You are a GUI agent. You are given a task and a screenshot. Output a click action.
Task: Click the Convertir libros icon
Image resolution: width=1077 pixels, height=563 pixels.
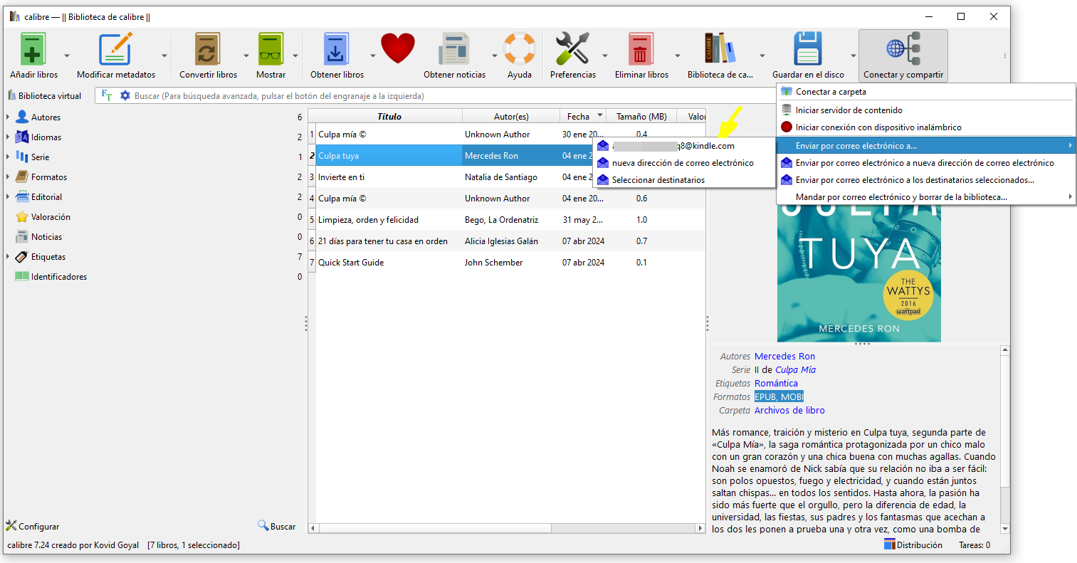[x=207, y=50]
